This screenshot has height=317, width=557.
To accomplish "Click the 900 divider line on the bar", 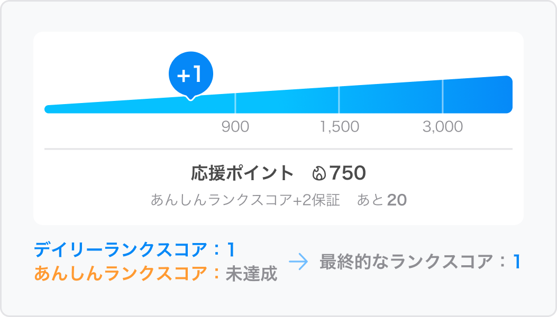I will click(235, 104).
